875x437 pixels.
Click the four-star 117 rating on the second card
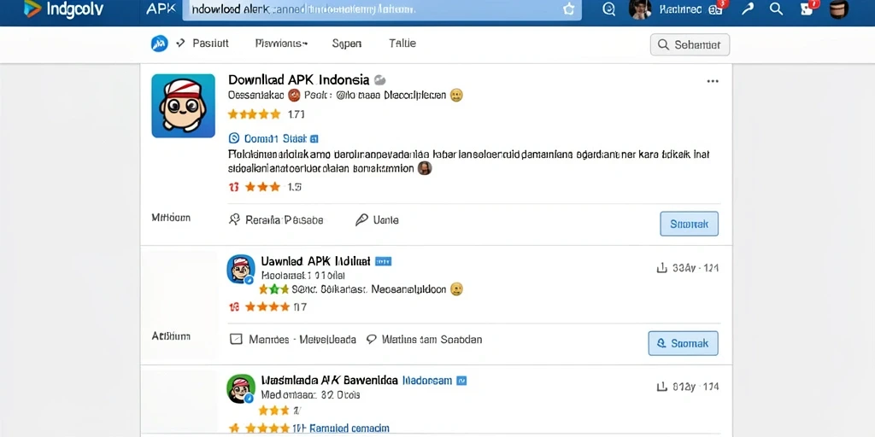[267, 306]
